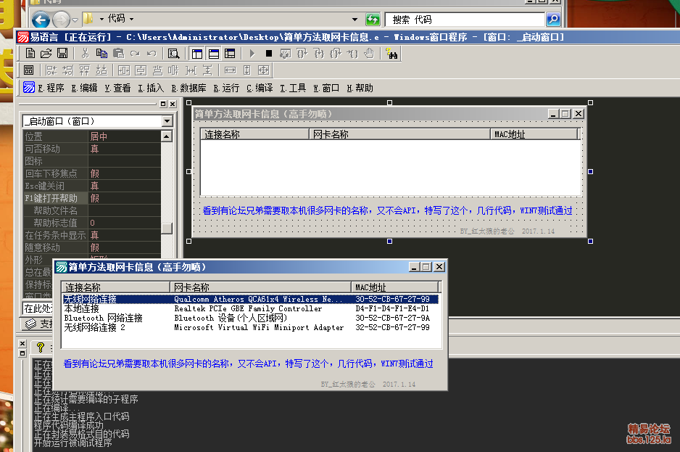Toggle the third panel layout view button
The width and height of the screenshot is (680, 452).
[230, 54]
